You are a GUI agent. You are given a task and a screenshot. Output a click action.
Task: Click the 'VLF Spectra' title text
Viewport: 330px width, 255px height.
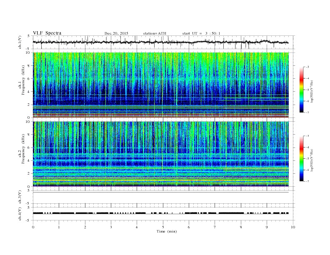[47, 33]
